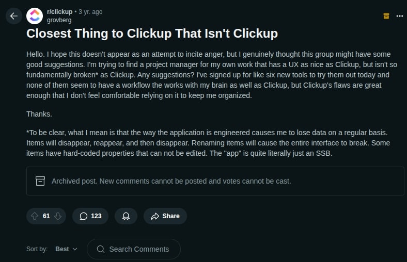Click the post title text
Screen dimensions: 407x262
coord(152,34)
